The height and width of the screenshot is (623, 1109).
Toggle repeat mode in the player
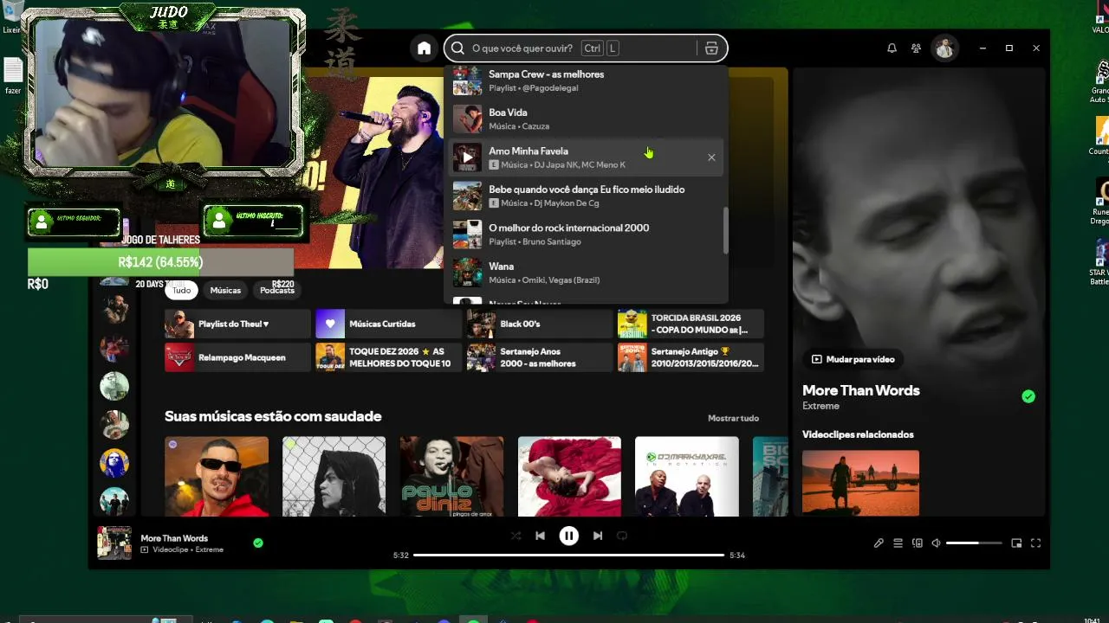[x=621, y=536]
